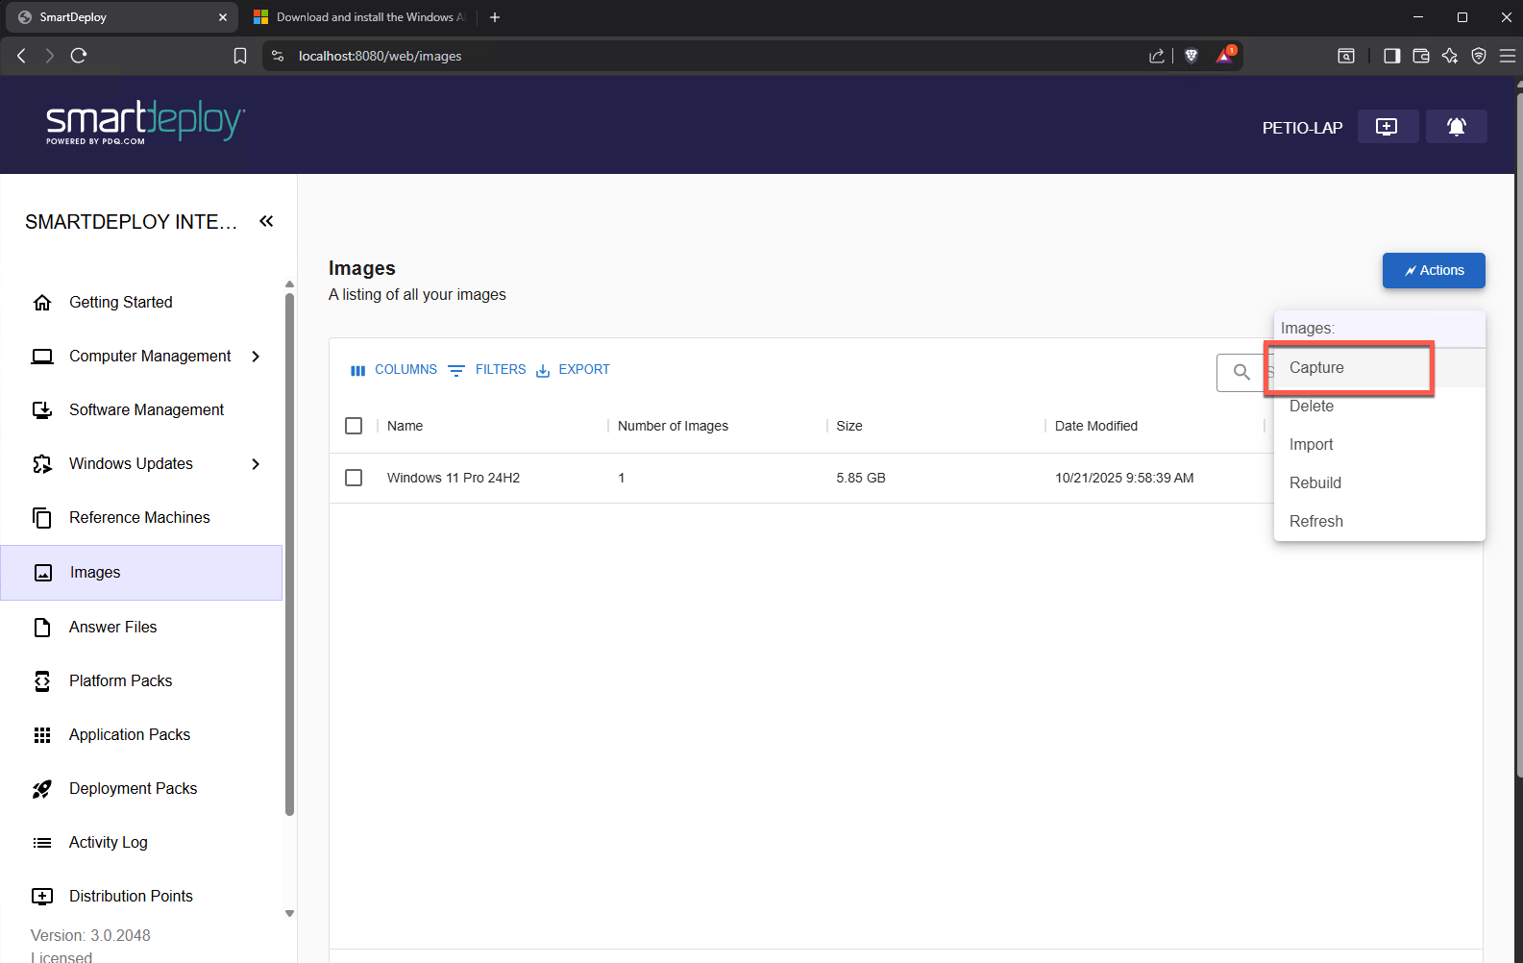Viewport: 1523px width, 963px height.
Task: Select all images with header checkbox
Action: pos(354,426)
